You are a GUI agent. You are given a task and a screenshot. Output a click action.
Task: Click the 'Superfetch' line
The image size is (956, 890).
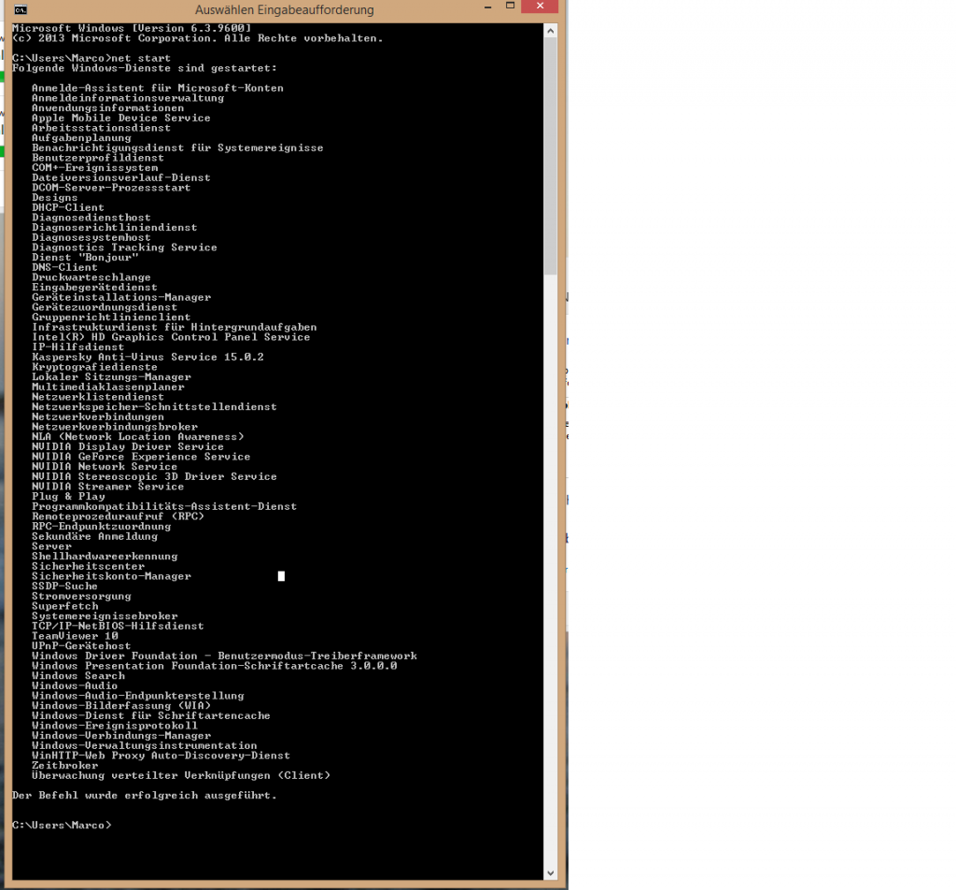[64, 606]
